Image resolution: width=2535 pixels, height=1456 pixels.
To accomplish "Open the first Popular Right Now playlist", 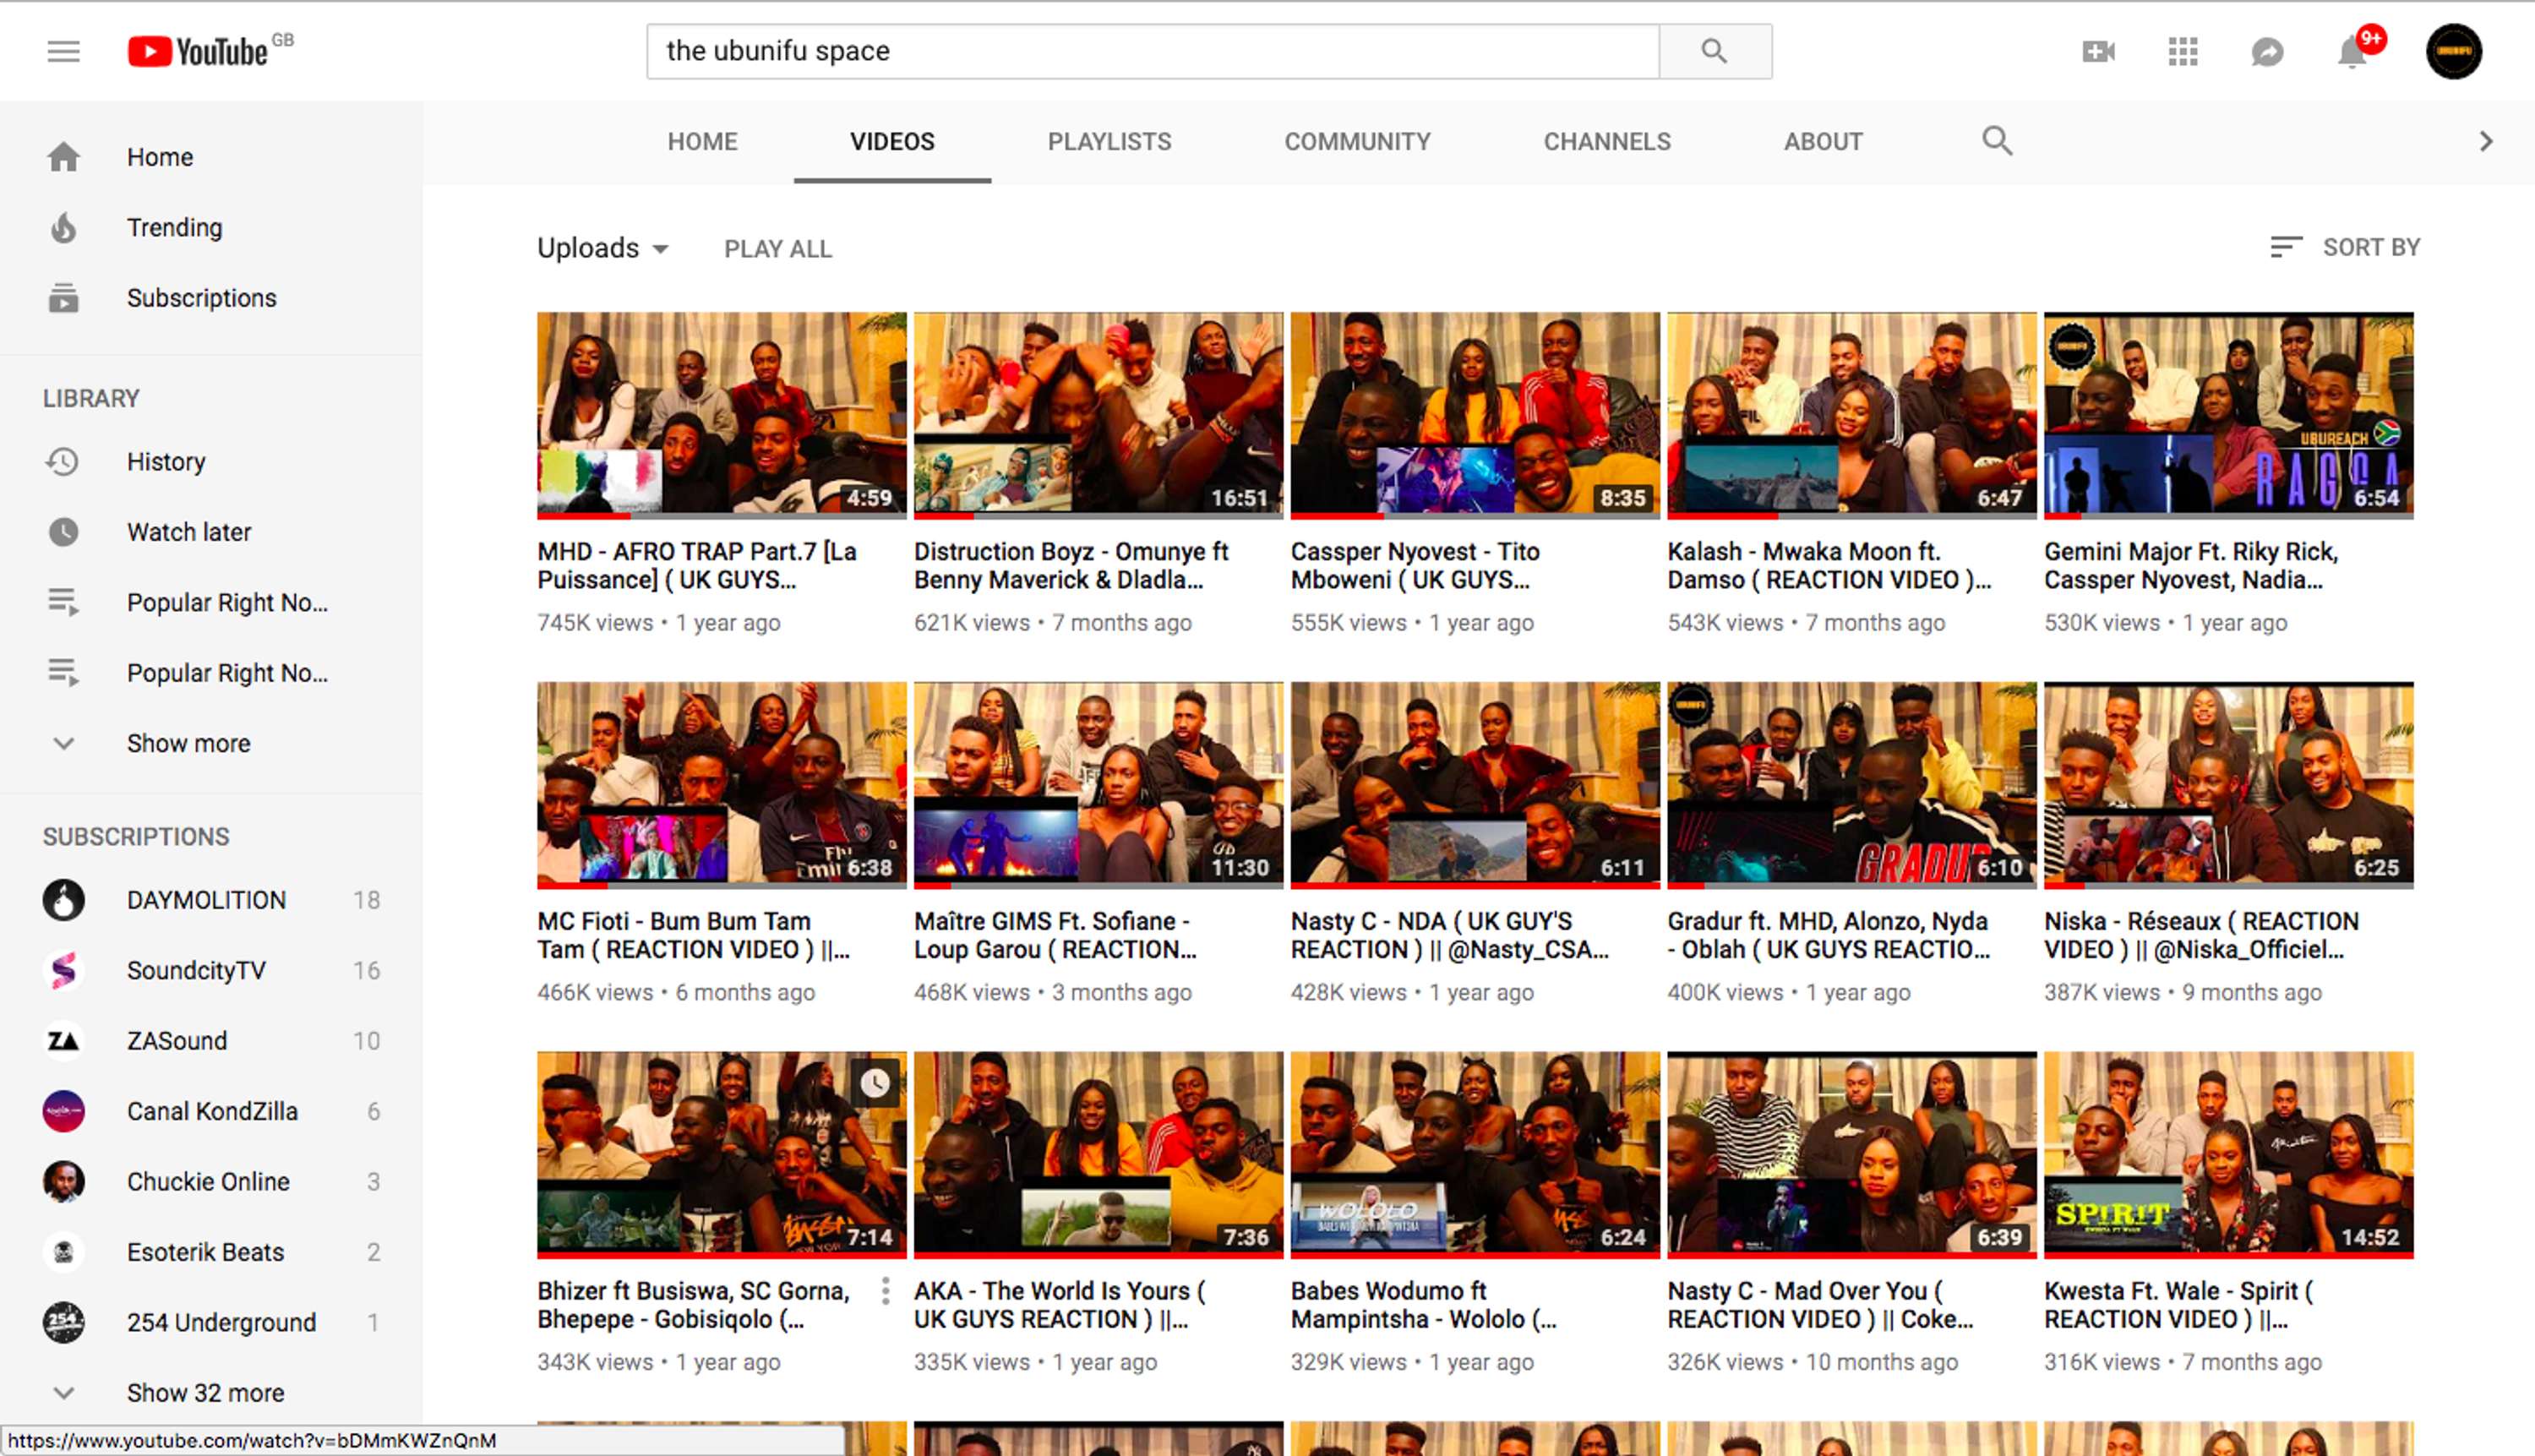I will click(211, 602).
